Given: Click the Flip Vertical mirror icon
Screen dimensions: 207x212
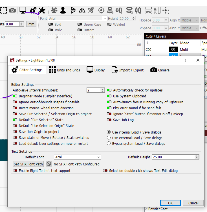Looking at the screenshot, I should click(x=82, y=10).
